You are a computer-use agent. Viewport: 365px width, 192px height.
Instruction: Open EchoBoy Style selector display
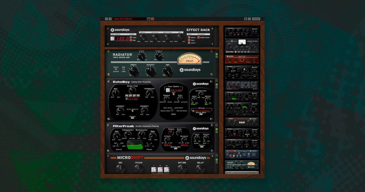click(202, 111)
